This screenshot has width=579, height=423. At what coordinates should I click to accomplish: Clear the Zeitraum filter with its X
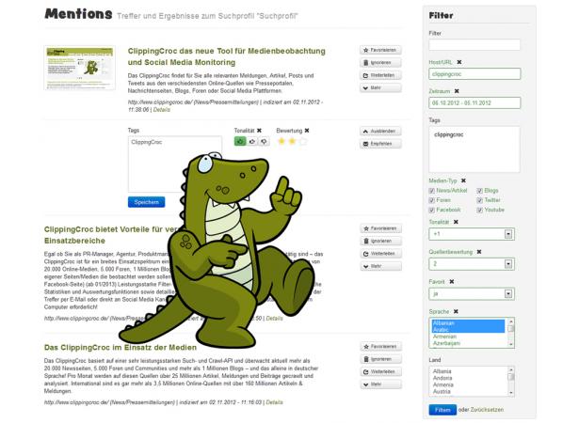tap(457, 91)
